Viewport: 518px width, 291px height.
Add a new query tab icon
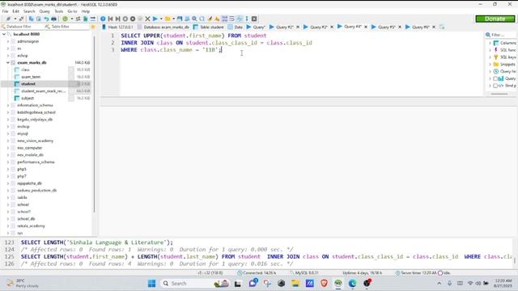442,27
